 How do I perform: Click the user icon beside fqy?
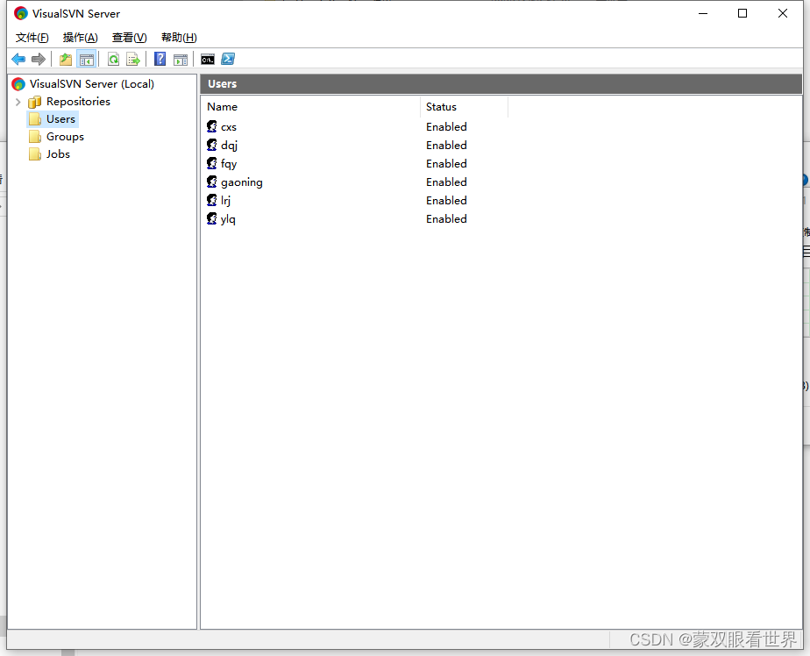pyautogui.click(x=212, y=163)
